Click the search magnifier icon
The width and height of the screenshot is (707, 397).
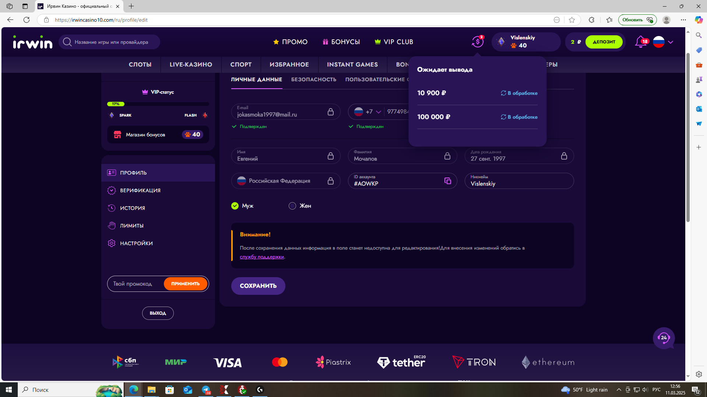pos(67,42)
